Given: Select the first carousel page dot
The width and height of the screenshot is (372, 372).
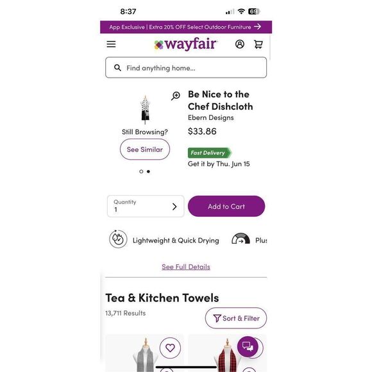Looking at the screenshot, I should 141,171.
